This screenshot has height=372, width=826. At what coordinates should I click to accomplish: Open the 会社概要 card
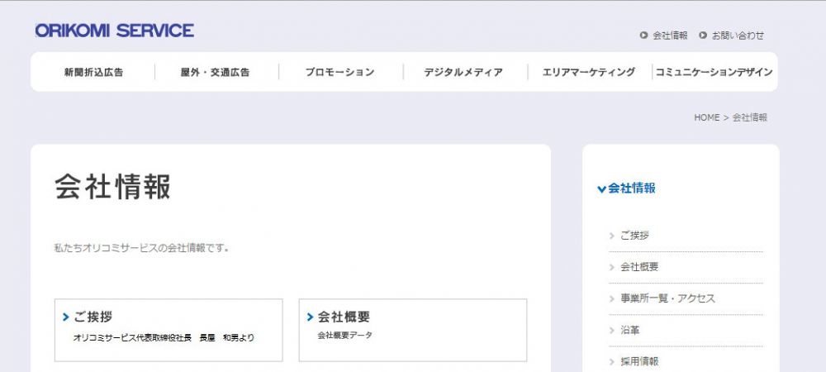(413, 331)
